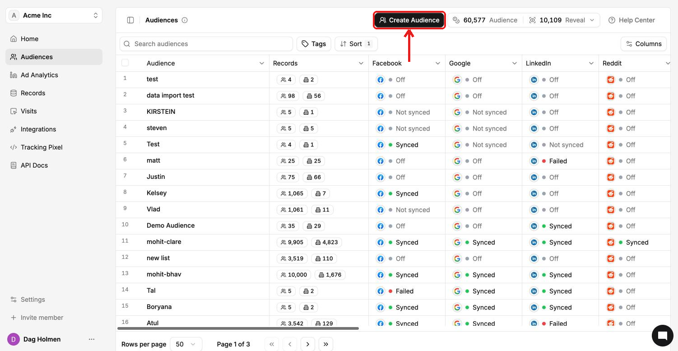The height and width of the screenshot is (351, 678).
Task: Open the Tags filter button
Action: 314,44
